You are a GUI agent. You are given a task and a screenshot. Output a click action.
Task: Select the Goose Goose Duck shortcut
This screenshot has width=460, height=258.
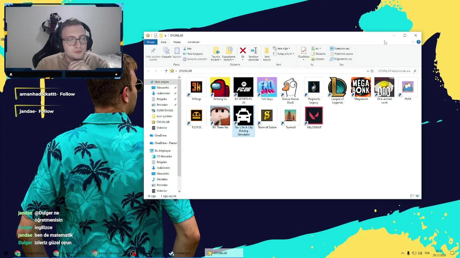point(290,91)
